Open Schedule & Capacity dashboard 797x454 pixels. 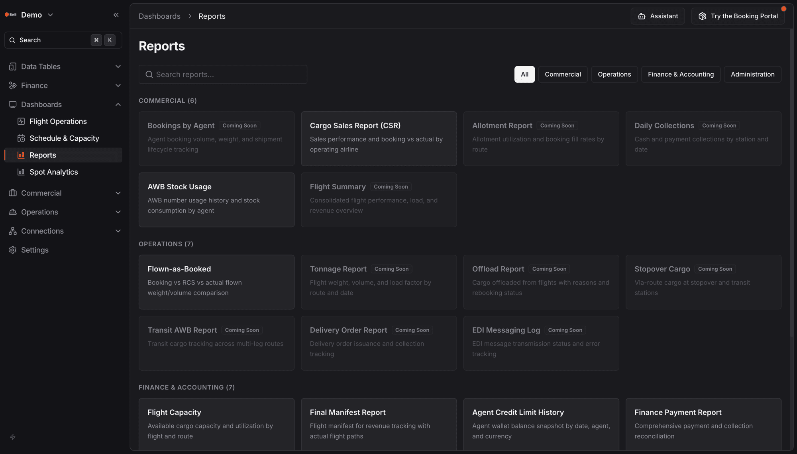pos(63,138)
